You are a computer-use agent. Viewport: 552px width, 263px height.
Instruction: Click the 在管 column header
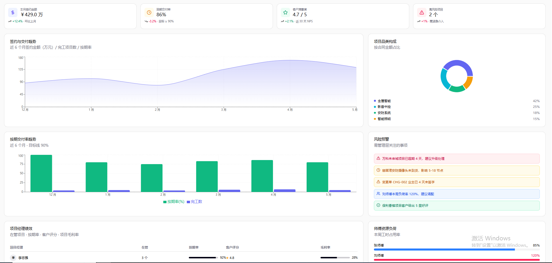point(145,248)
